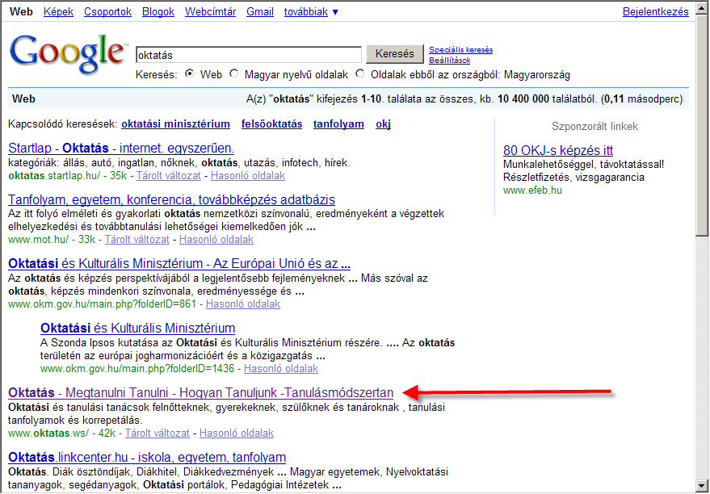Screen dimensions: 710x494
Task: Open Startlap - Oktatás result title
Action: pyautogui.click(x=121, y=149)
